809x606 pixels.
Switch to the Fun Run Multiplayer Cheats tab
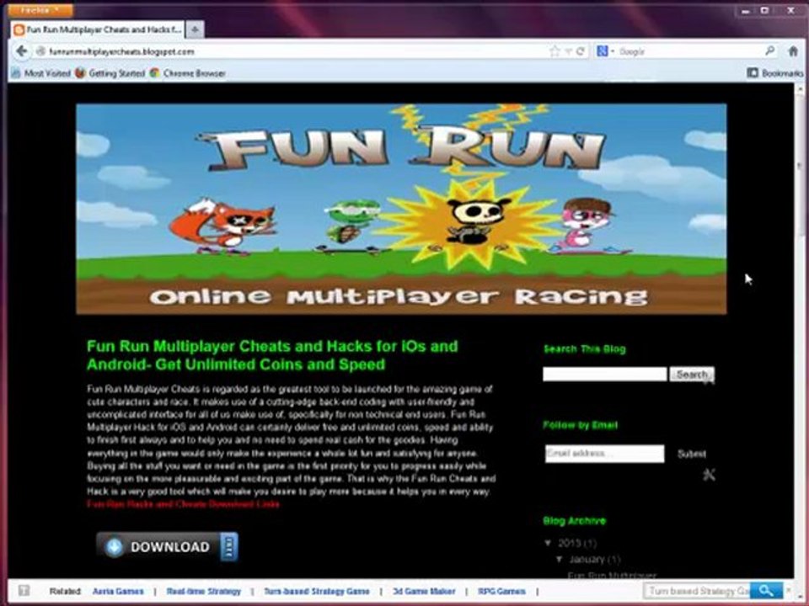98,30
